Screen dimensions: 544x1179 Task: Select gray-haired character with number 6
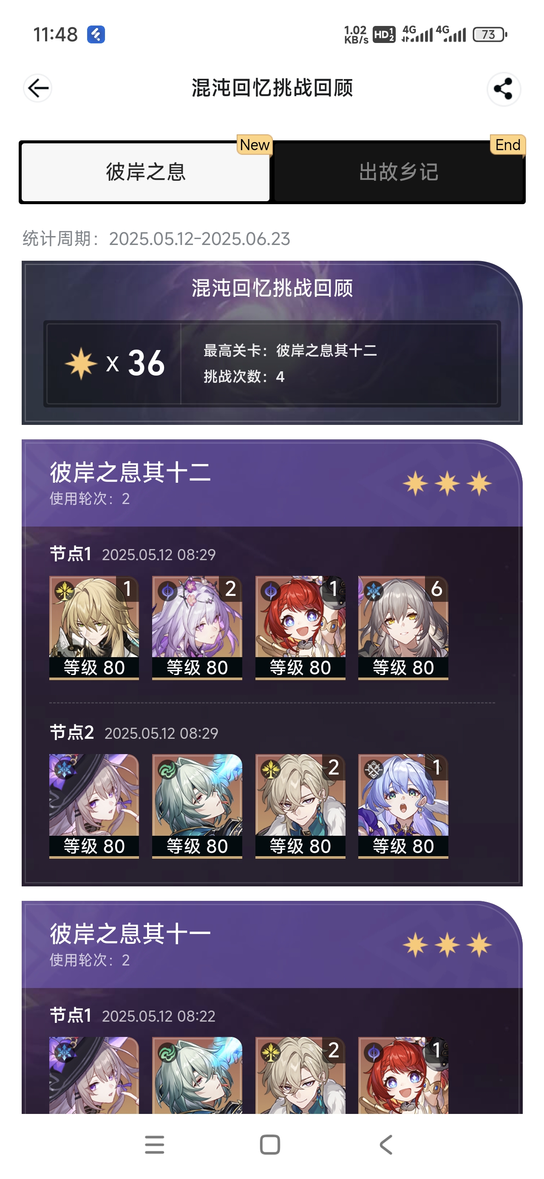tap(403, 627)
